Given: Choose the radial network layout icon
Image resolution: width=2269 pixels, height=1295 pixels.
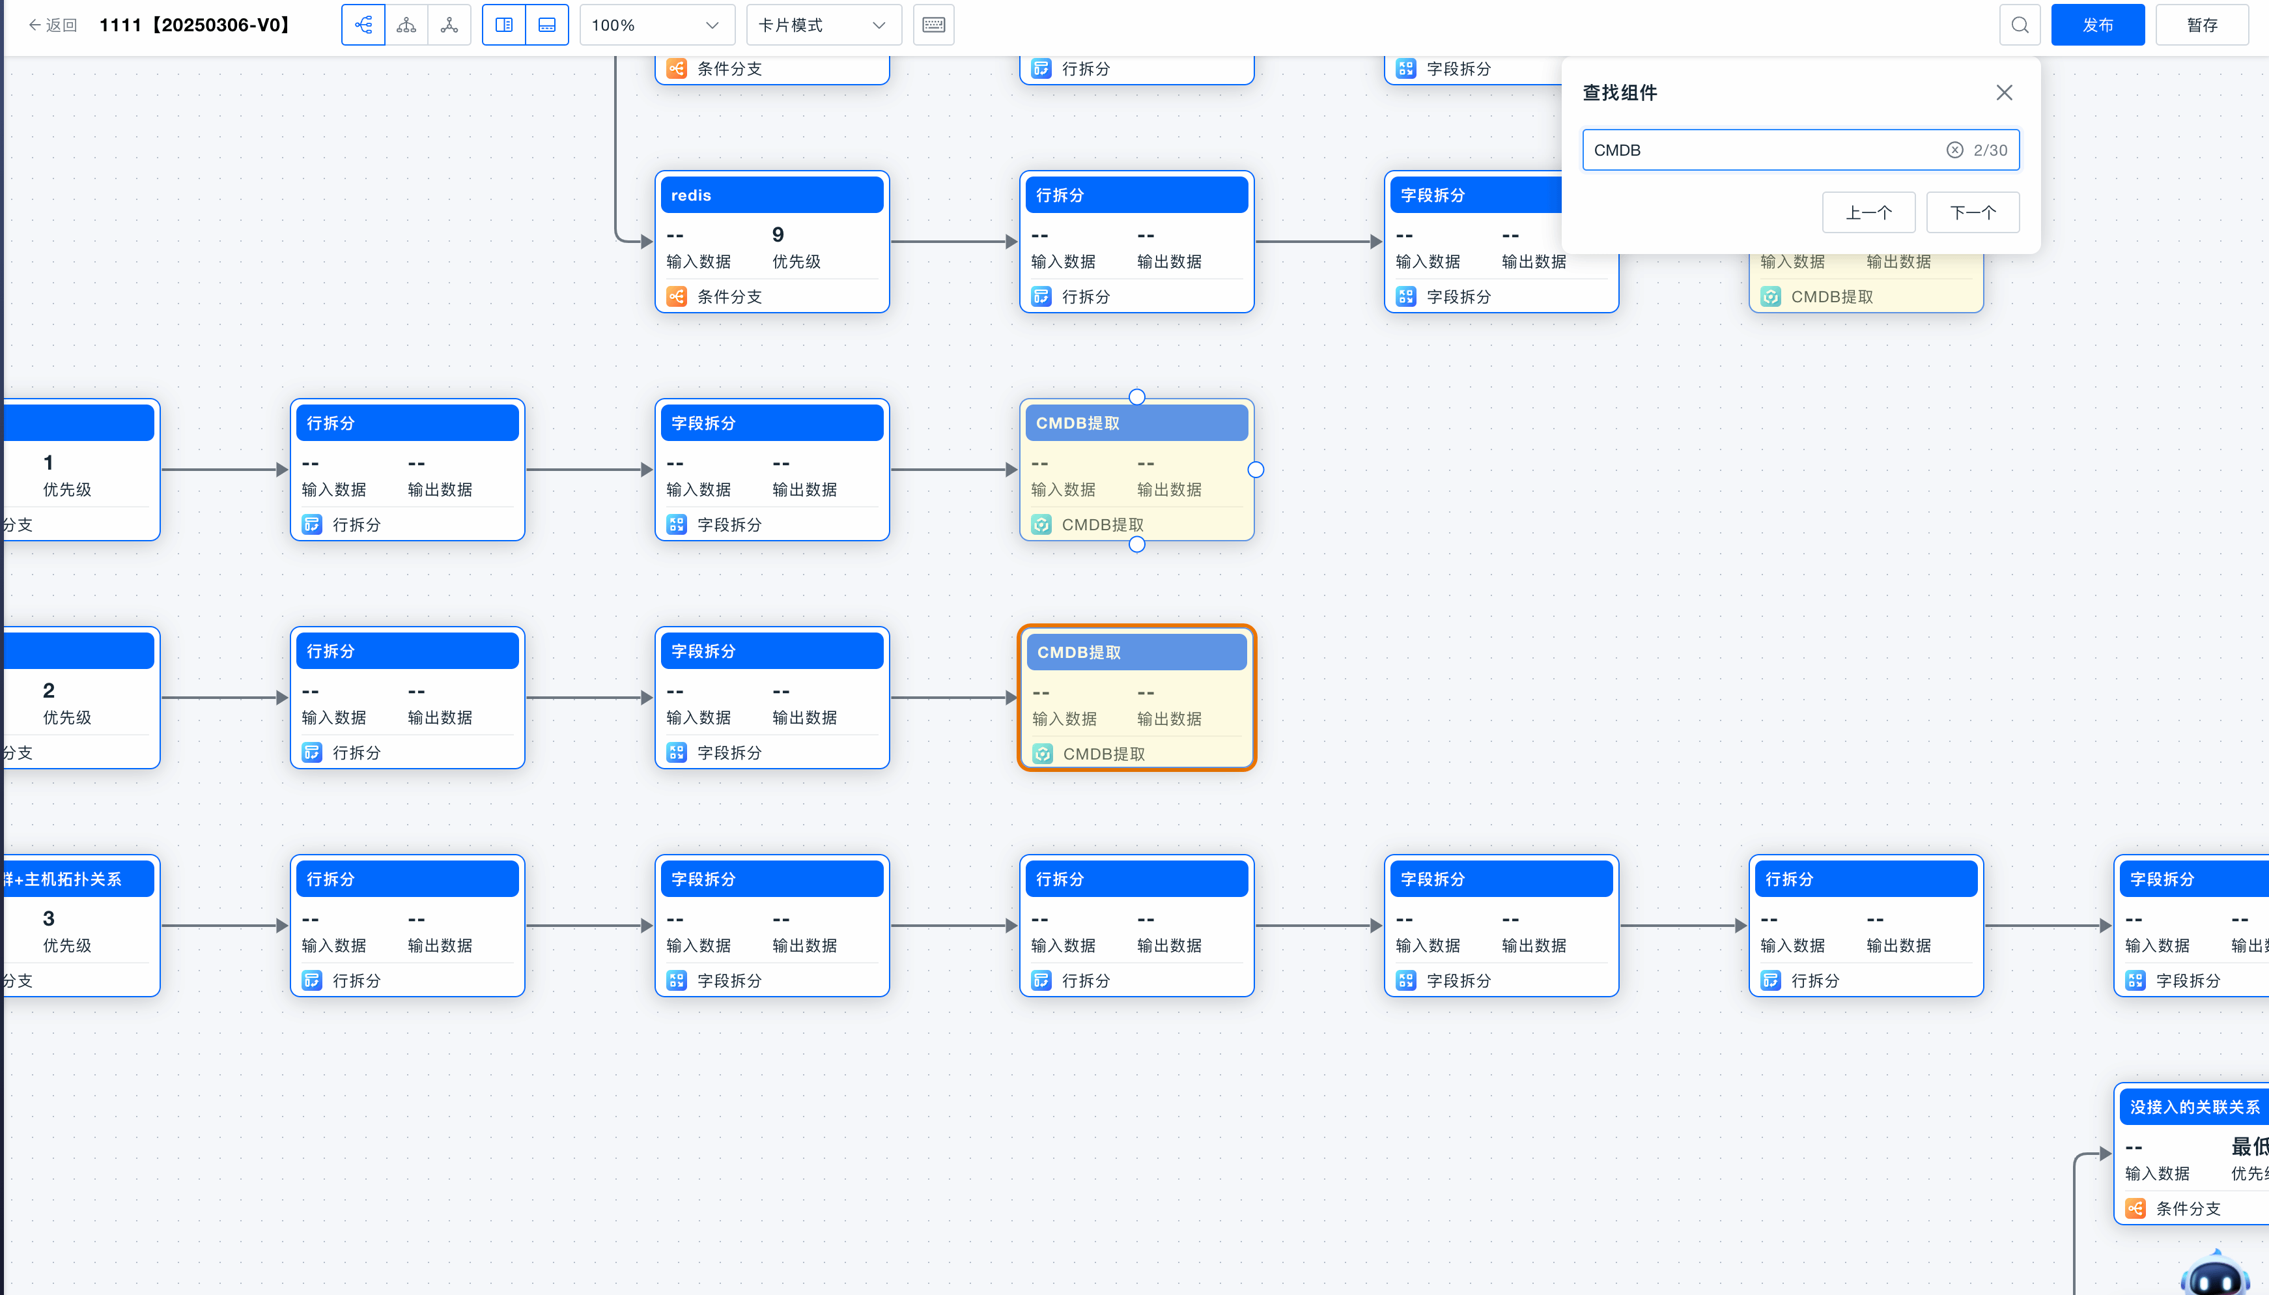Looking at the screenshot, I should (450, 25).
